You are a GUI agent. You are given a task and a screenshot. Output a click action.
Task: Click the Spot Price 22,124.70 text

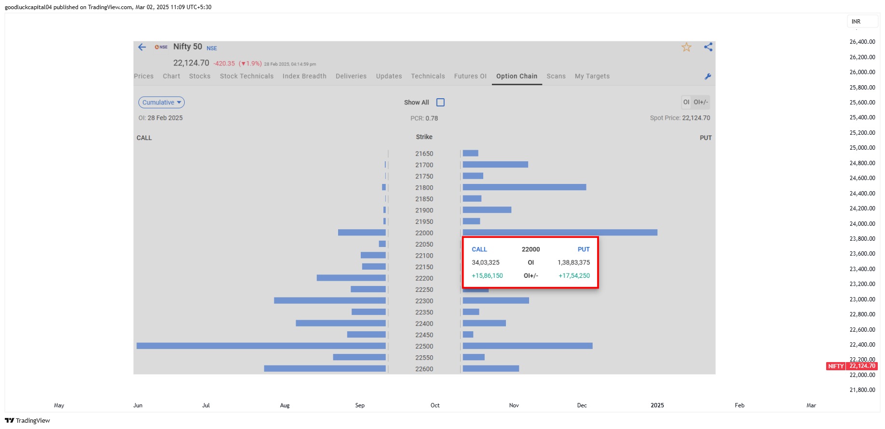[x=680, y=118]
